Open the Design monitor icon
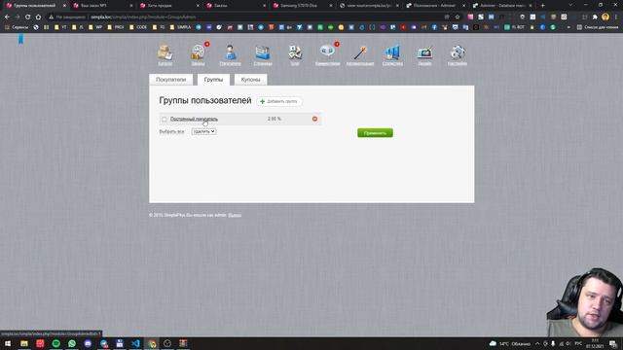Image resolution: width=623 pixels, height=350 pixels. (424, 52)
